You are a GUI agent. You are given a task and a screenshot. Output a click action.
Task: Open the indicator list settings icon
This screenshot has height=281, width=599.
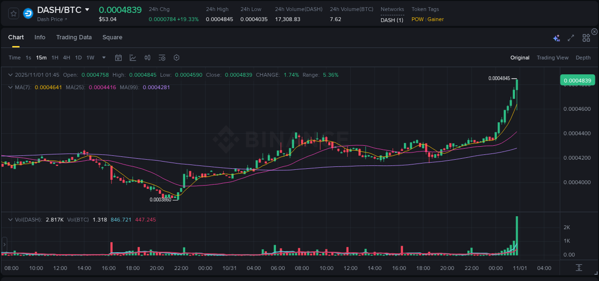[x=161, y=58]
